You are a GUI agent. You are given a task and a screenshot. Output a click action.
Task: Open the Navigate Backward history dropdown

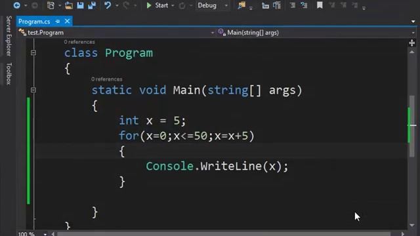coord(26,6)
